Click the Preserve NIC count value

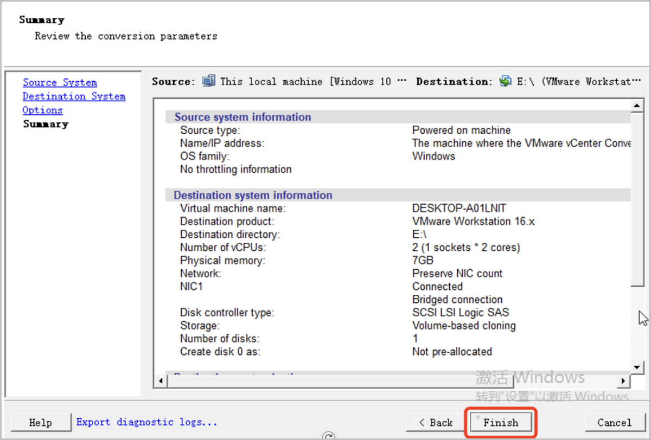[x=457, y=273]
